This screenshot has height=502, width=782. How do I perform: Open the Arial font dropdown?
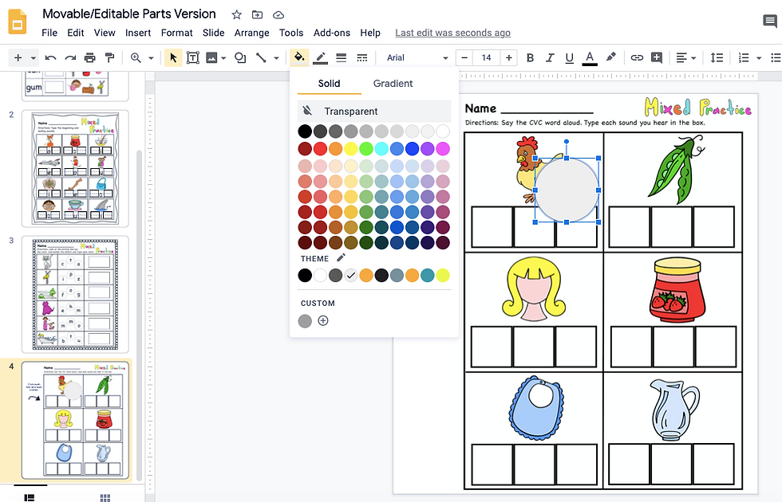(x=417, y=57)
